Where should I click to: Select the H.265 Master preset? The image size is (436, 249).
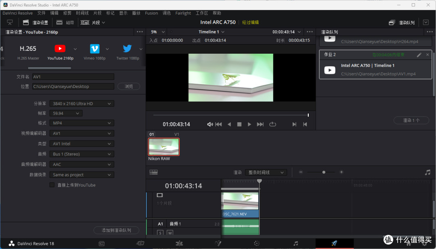(x=28, y=52)
